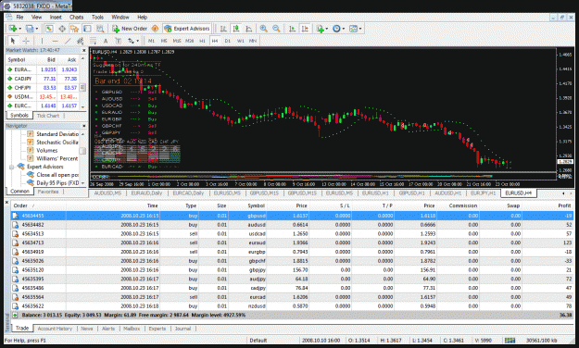Click the Market Watch scrollbar thumb
Viewport: 579px width, 348px height.
pos(82,87)
